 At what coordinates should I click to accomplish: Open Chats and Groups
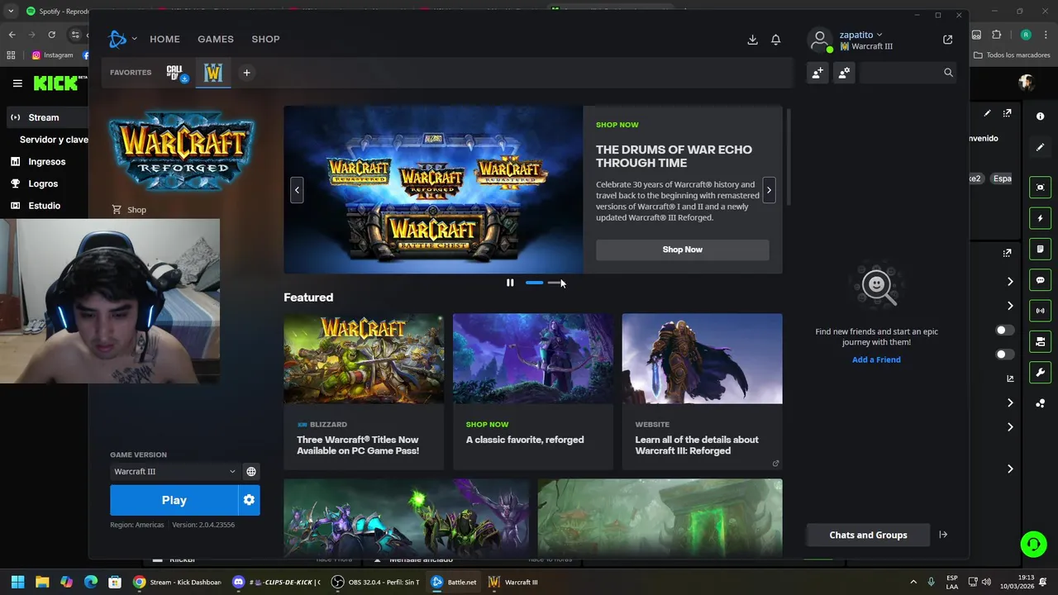pyautogui.click(x=868, y=535)
